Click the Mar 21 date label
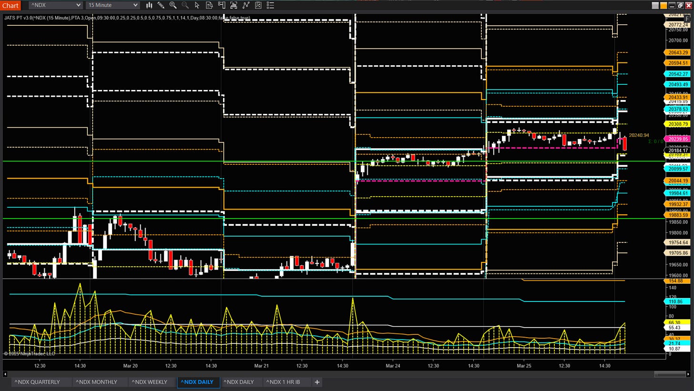This screenshot has width=694, height=391. pyautogui.click(x=261, y=366)
